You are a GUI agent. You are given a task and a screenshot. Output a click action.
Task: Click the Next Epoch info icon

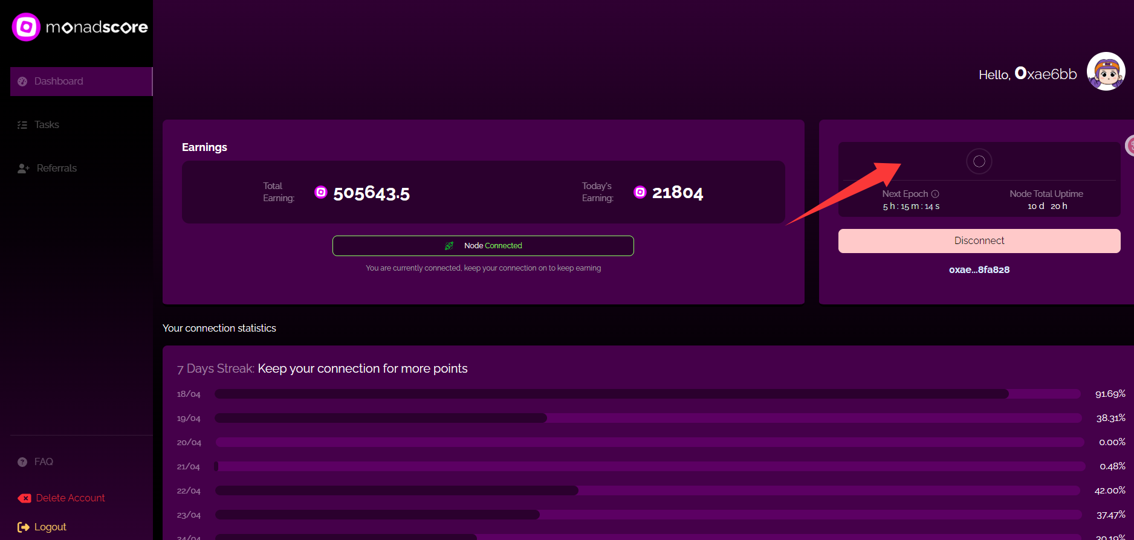pos(935,194)
